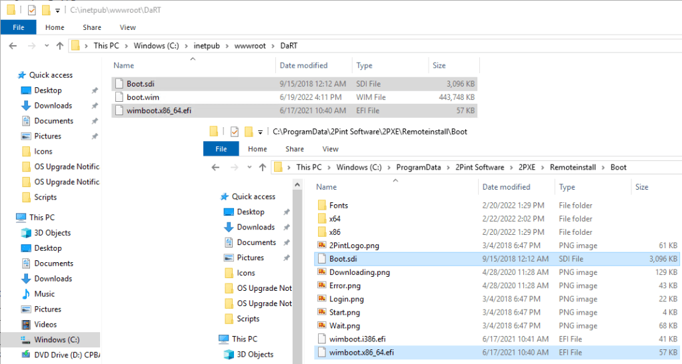
Task: Click the DVD Drive (D:) icon
Action: 26,355
